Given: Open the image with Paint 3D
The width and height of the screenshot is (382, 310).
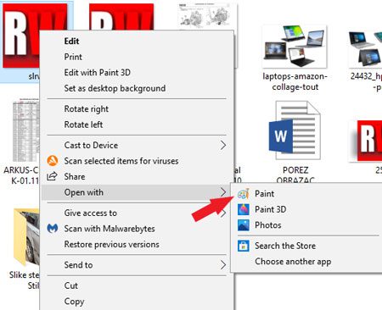Looking at the screenshot, I should (307, 209).
